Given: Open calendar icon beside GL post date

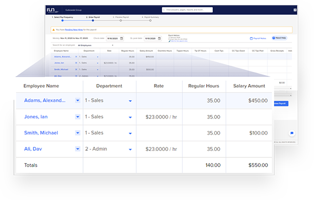Looking at the screenshot, I should (159, 38).
